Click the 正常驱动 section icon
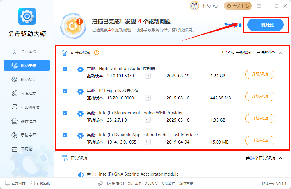The height and width of the screenshot is (189, 291). [64, 158]
